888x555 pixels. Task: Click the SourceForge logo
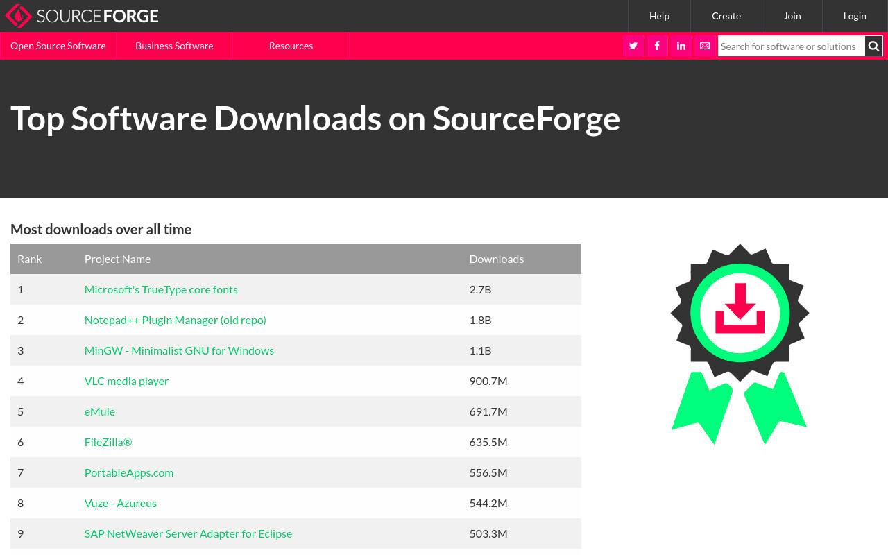(82, 16)
